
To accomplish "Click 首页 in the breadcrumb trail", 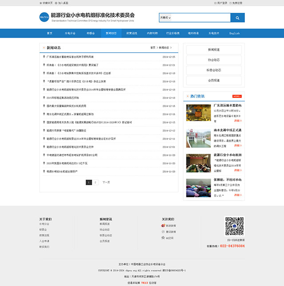I will [x=153, y=47].
